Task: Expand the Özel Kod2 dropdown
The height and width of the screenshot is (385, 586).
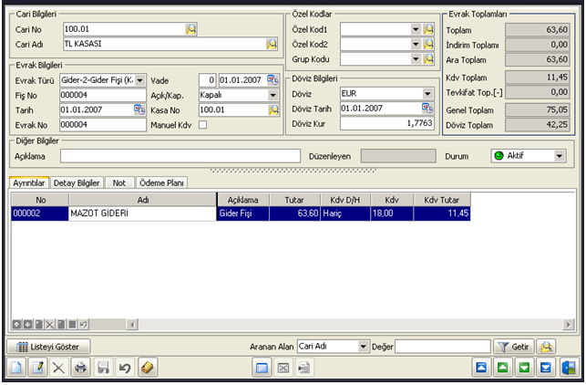Action: point(416,44)
